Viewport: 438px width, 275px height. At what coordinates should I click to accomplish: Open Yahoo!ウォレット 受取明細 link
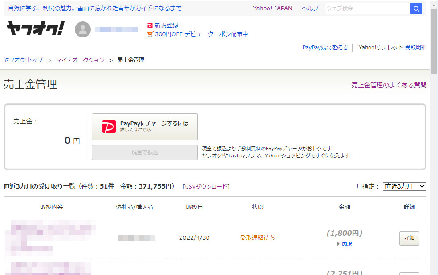392,47
